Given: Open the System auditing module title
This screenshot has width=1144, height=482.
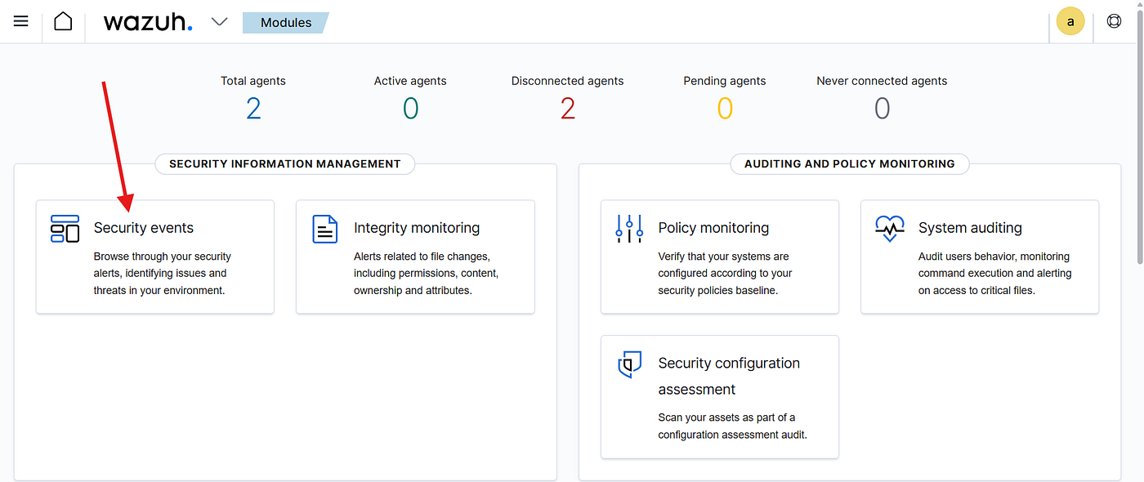Looking at the screenshot, I should [x=970, y=228].
